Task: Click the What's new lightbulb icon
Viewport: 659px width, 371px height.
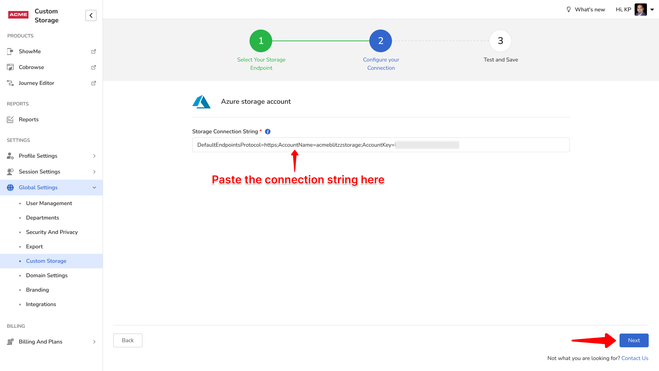Action: (569, 10)
